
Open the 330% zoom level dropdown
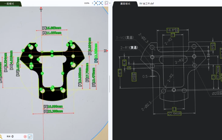[88, 3]
